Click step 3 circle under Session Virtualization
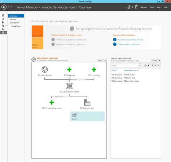Image resolution: width=171 pixels, height=162 pixels. [115, 44]
